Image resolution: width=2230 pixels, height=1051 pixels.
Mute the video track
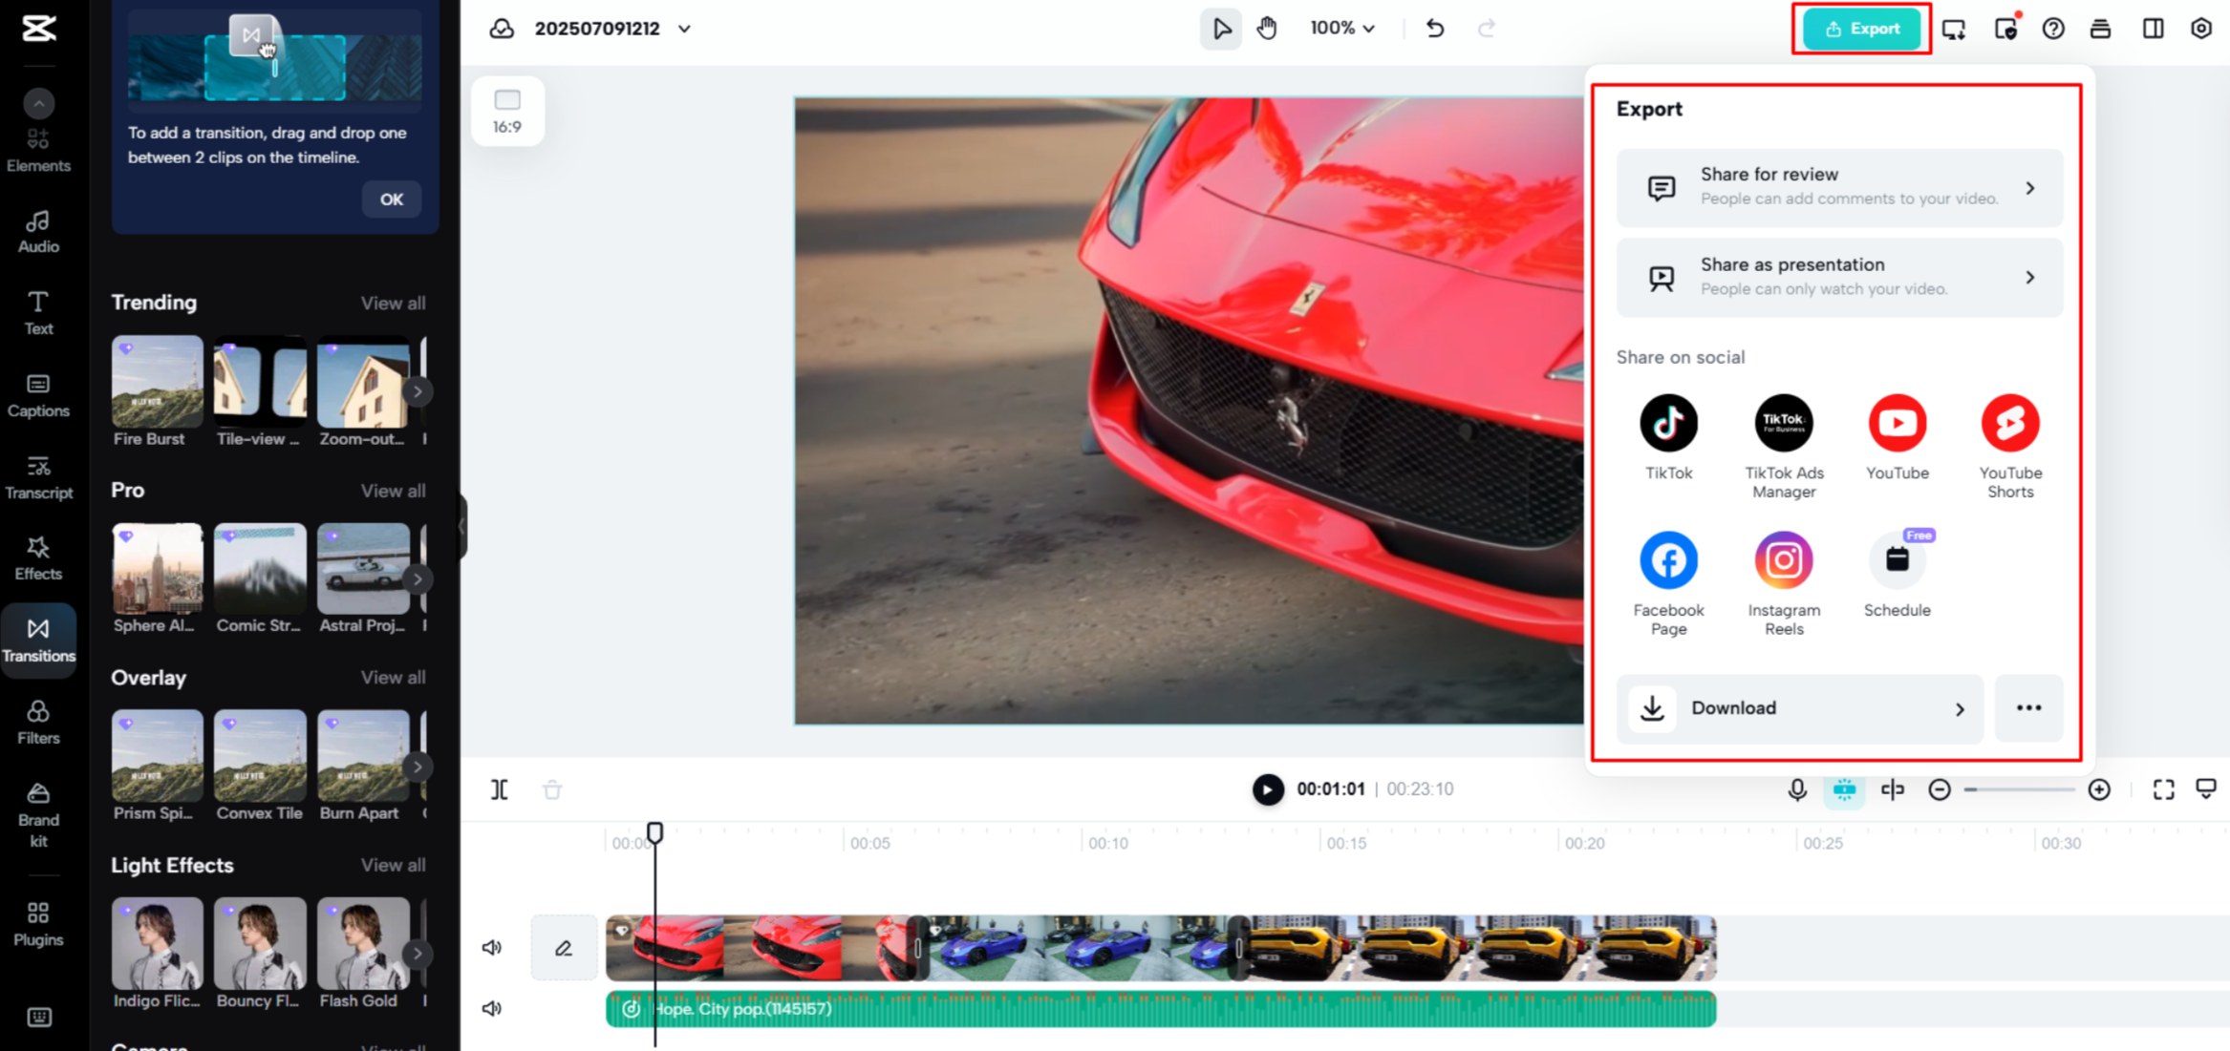pos(492,947)
